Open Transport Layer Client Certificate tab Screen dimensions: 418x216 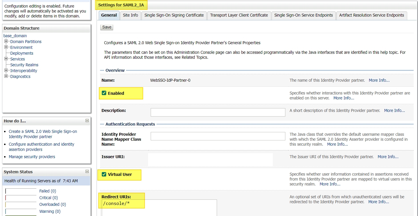tap(239, 15)
